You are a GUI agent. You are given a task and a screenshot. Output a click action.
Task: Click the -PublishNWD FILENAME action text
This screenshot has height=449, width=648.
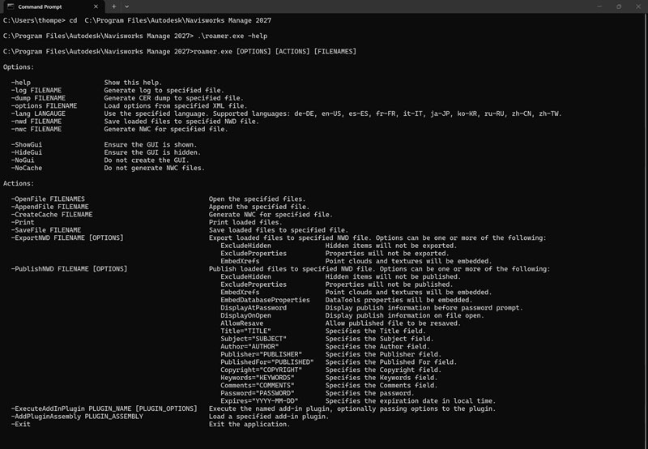point(70,268)
